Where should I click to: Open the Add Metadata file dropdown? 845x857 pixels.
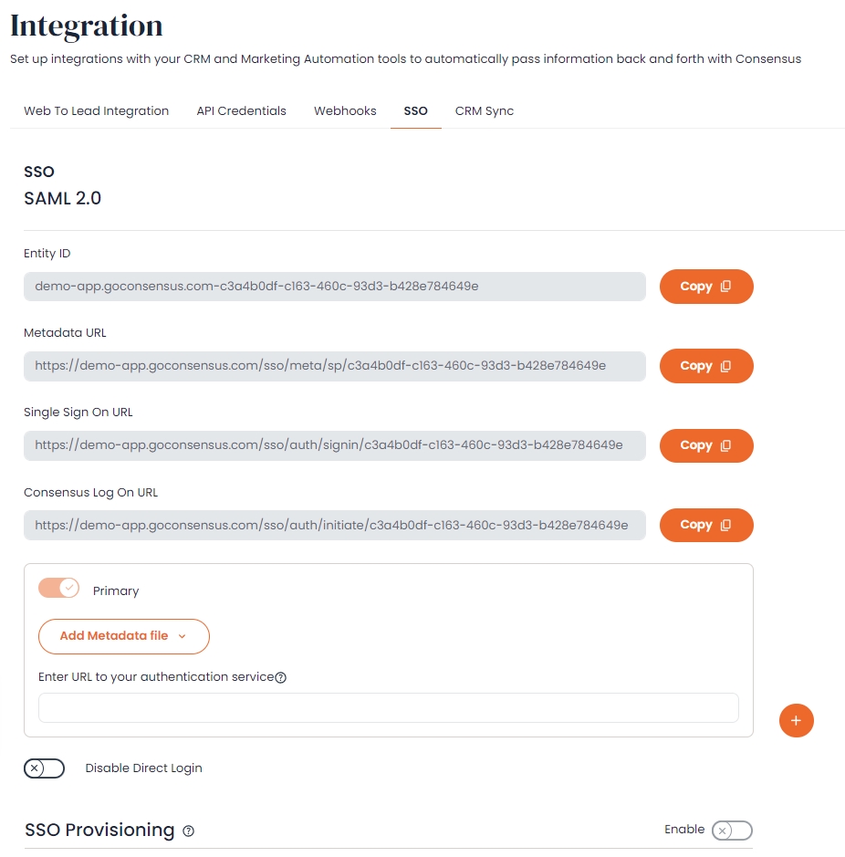(x=123, y=636)
